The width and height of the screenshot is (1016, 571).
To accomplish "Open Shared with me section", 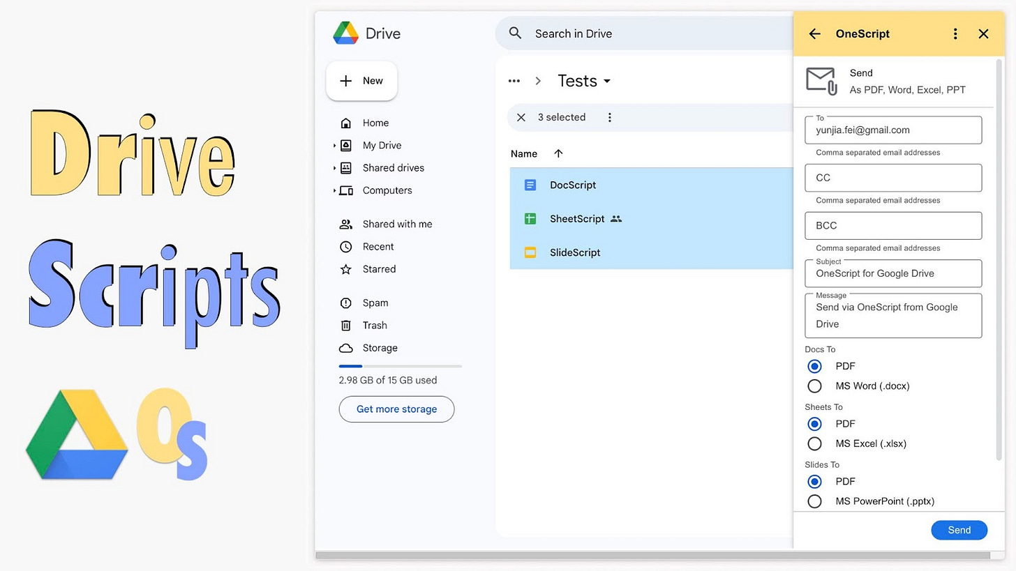I will point(397,224).
